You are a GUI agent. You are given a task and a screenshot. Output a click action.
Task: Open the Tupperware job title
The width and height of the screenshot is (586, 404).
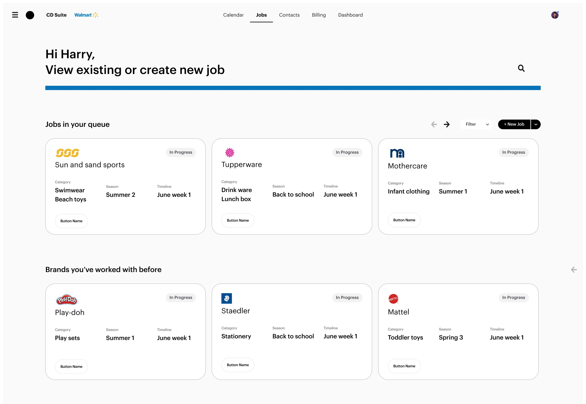[242, 165]
